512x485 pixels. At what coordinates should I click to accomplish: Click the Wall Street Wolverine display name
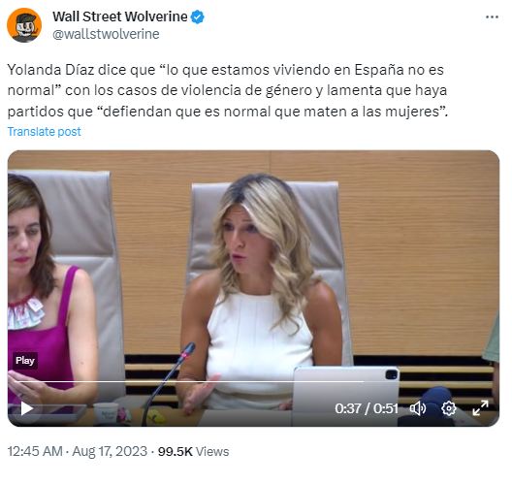click(x=120, y=16)
